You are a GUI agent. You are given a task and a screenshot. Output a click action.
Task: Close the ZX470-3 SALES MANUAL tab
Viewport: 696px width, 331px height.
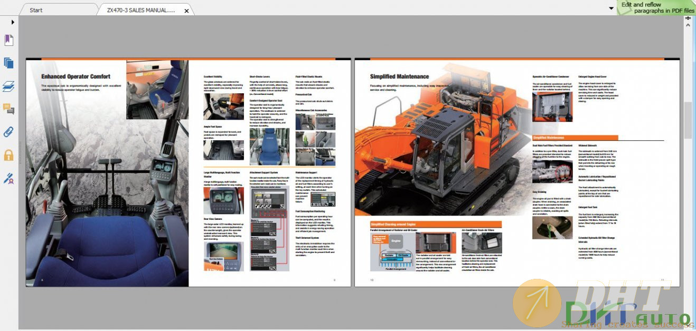coord(186,11)
